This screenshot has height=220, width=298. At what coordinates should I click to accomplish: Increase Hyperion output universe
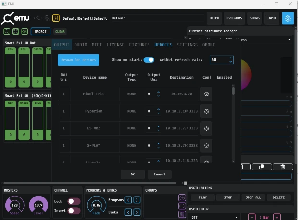(158, 109)
